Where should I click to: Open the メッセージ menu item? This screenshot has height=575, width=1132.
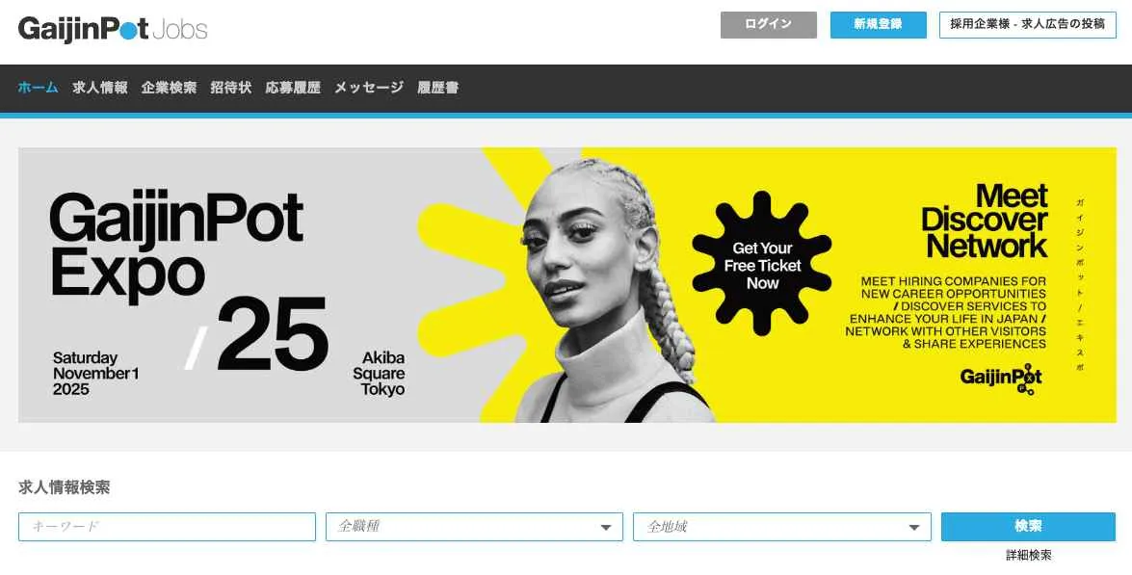(x=369, y=88)
